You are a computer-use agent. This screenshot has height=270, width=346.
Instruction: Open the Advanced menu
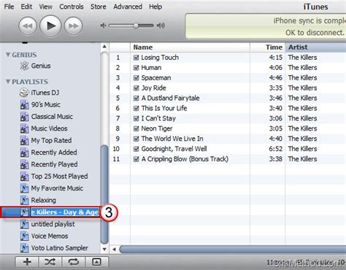coord(128,7)
